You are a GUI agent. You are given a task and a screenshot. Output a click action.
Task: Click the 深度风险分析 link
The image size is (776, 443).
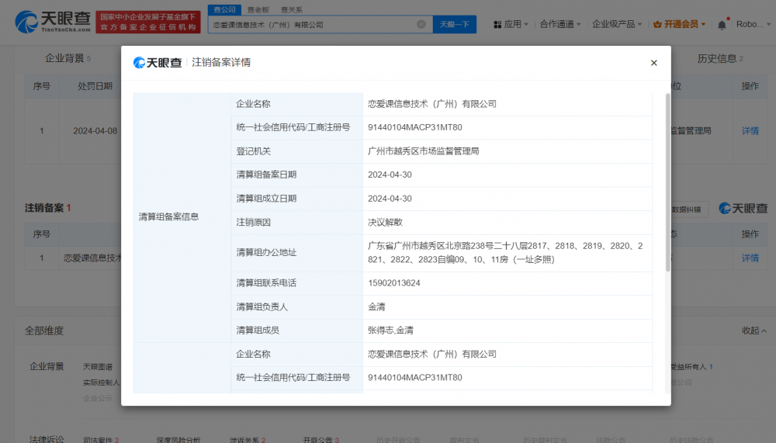pos(178,440)
